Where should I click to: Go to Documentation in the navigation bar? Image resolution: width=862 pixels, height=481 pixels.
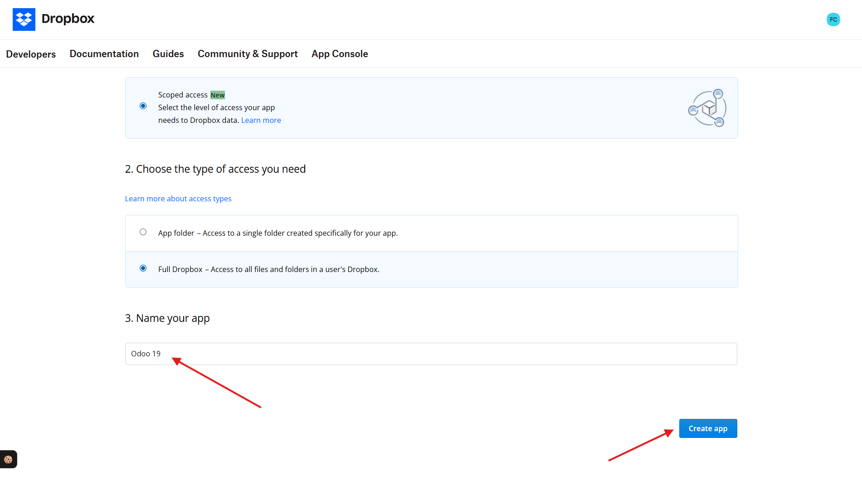[104, 53]
